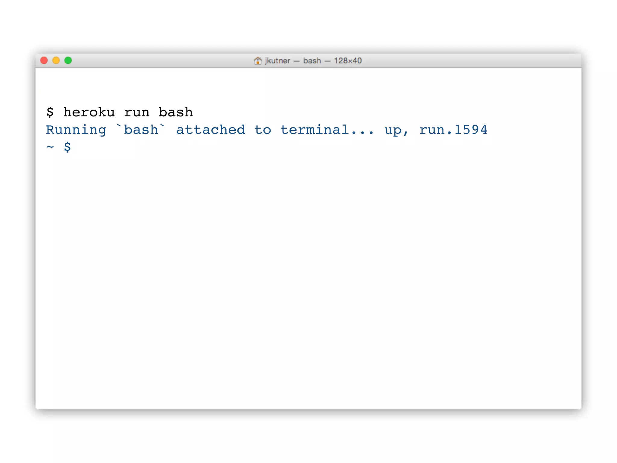Click '128×40' dimensions in the title bar

pyautogui.click(x=348, y=61)
